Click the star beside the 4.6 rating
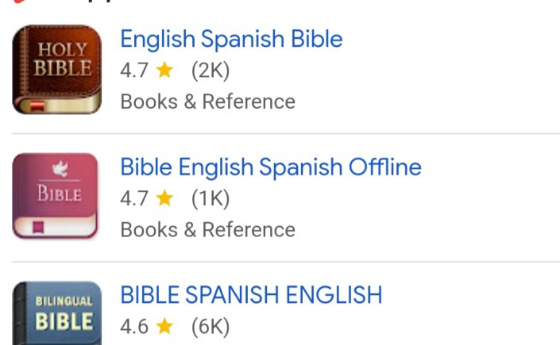This screenshot has width=560, height=345. click(x=164, y=326)
